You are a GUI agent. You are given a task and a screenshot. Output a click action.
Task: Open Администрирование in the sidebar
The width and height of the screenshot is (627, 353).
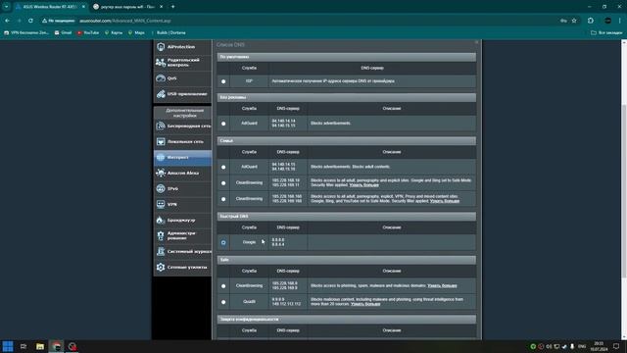tap(182, 235)
